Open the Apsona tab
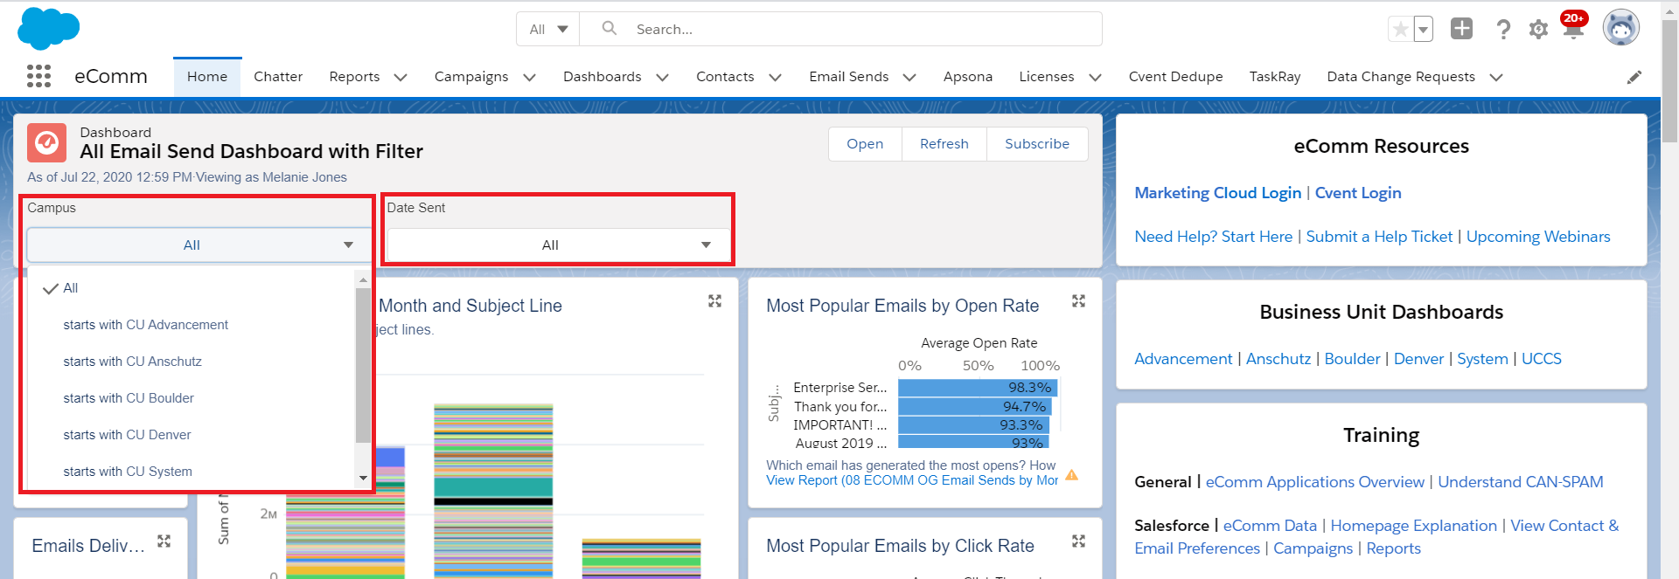This screenshot has height=579, width=1679. pyautogui.click(x=968, y=77)
